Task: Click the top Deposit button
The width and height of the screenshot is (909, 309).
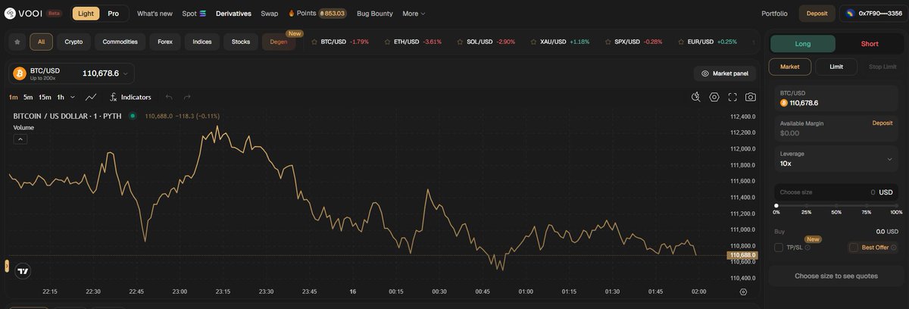Action: click(817, 14)
